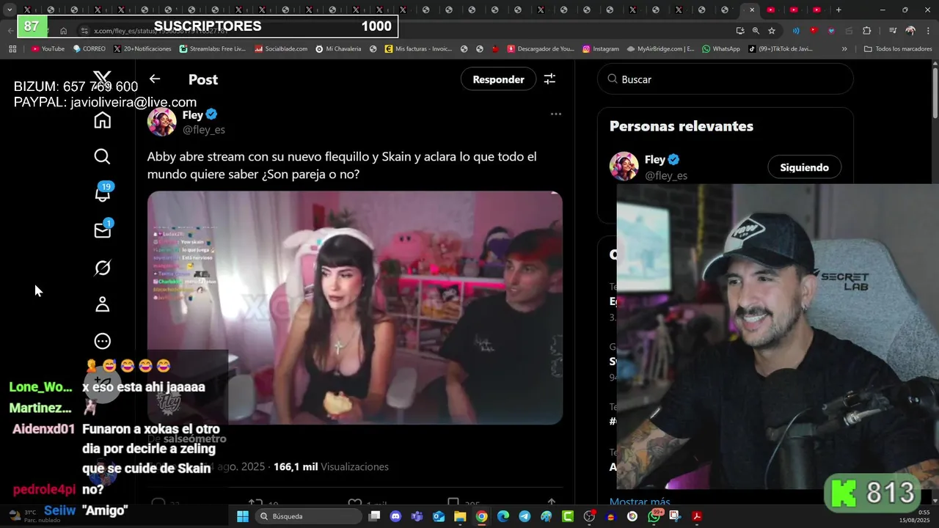939x528 pixels.
Task: Expand the tab search dropdown arrow
Action: pyautogui.click(x=9, y=10)
